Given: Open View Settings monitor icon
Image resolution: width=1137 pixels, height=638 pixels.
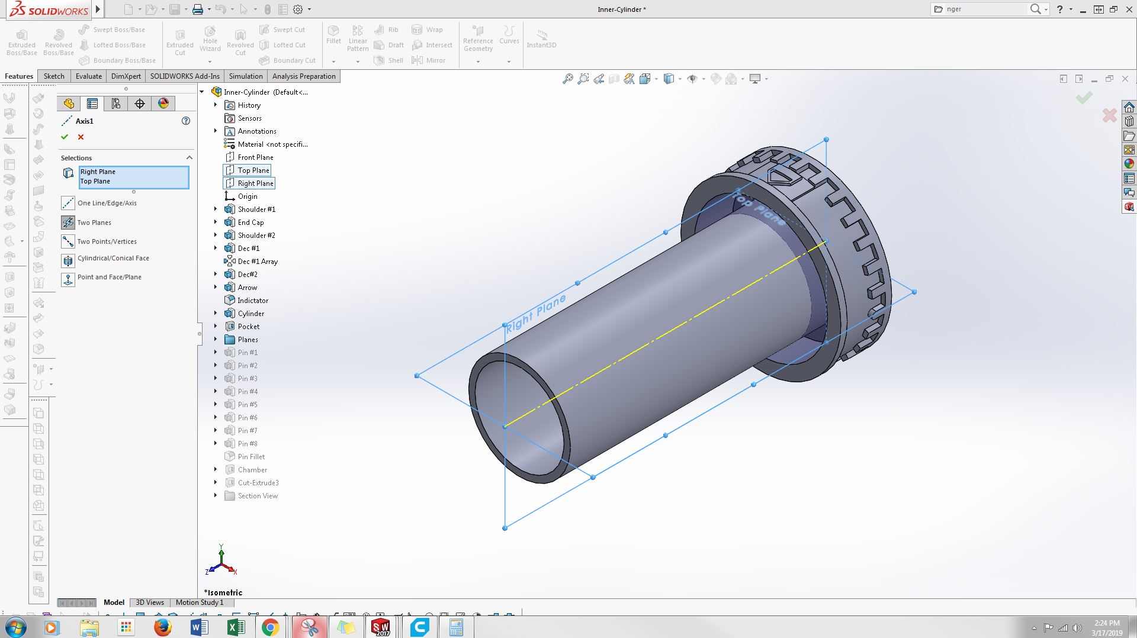Looking at the screenshot, I should click(755, 79).
